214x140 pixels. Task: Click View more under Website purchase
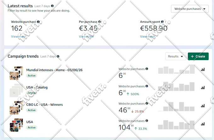click(19, 36)
